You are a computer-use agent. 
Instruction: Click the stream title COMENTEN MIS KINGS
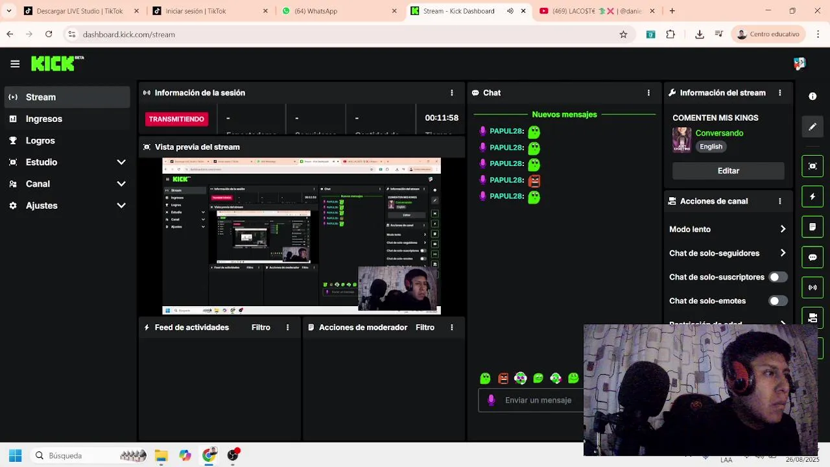715,118
